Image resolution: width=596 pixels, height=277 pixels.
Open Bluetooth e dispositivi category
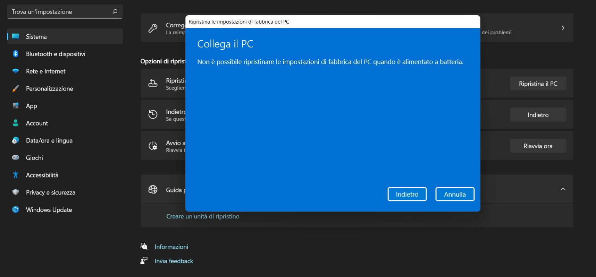65,54
